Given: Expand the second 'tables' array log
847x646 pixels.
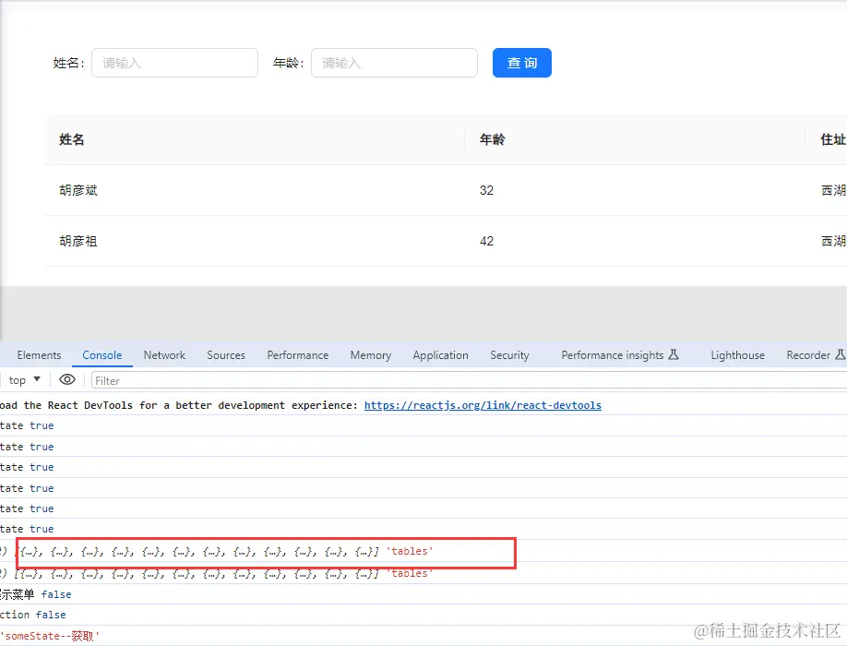Looking at the screenshot, I should tap(223, 573).
